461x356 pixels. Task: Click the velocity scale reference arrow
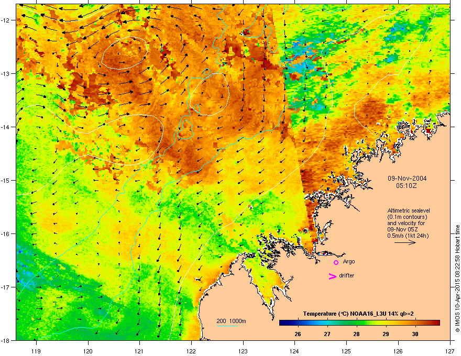click(405, 242)
